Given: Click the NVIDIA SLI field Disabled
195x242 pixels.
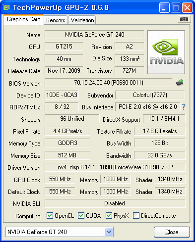Looking at the screenshot, I should 115,203.
